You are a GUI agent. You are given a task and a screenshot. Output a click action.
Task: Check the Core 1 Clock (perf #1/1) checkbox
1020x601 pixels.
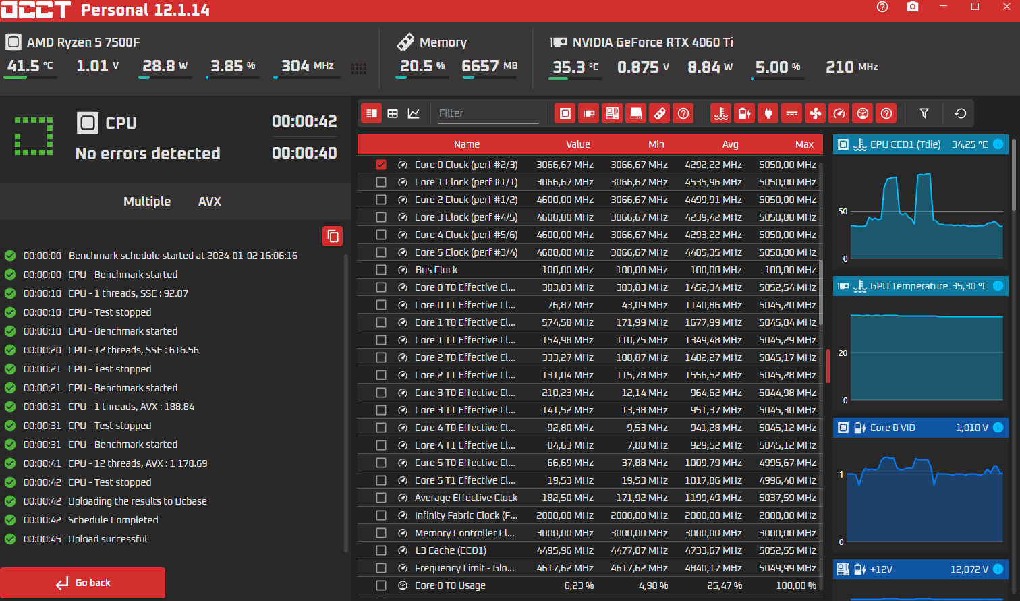(381, 182)
